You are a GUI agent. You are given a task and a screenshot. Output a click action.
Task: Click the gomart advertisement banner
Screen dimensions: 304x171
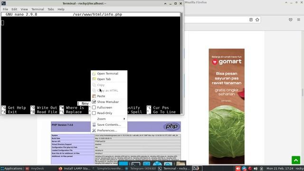(x=227, y=106)
